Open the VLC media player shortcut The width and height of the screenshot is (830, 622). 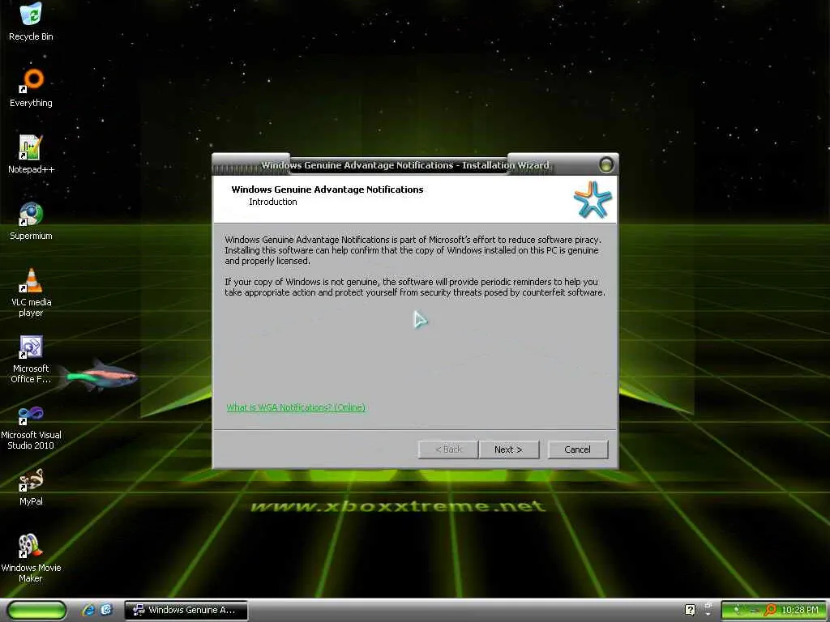point(31,292)
